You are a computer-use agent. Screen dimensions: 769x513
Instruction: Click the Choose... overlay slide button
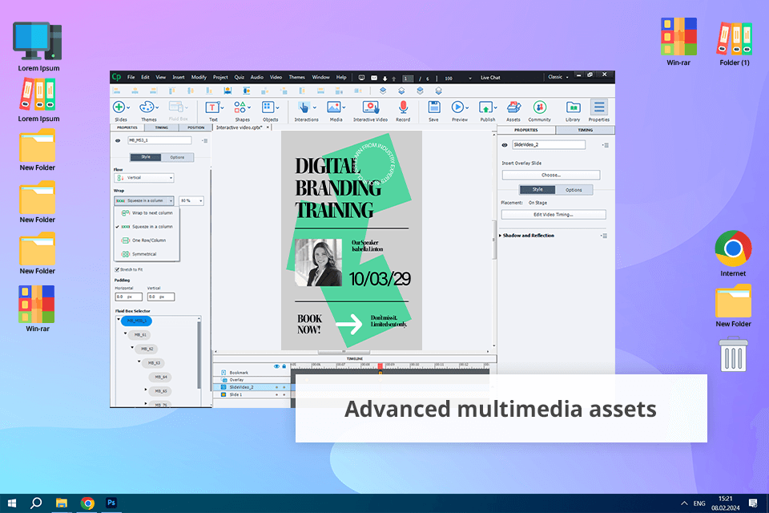[551, 175]
